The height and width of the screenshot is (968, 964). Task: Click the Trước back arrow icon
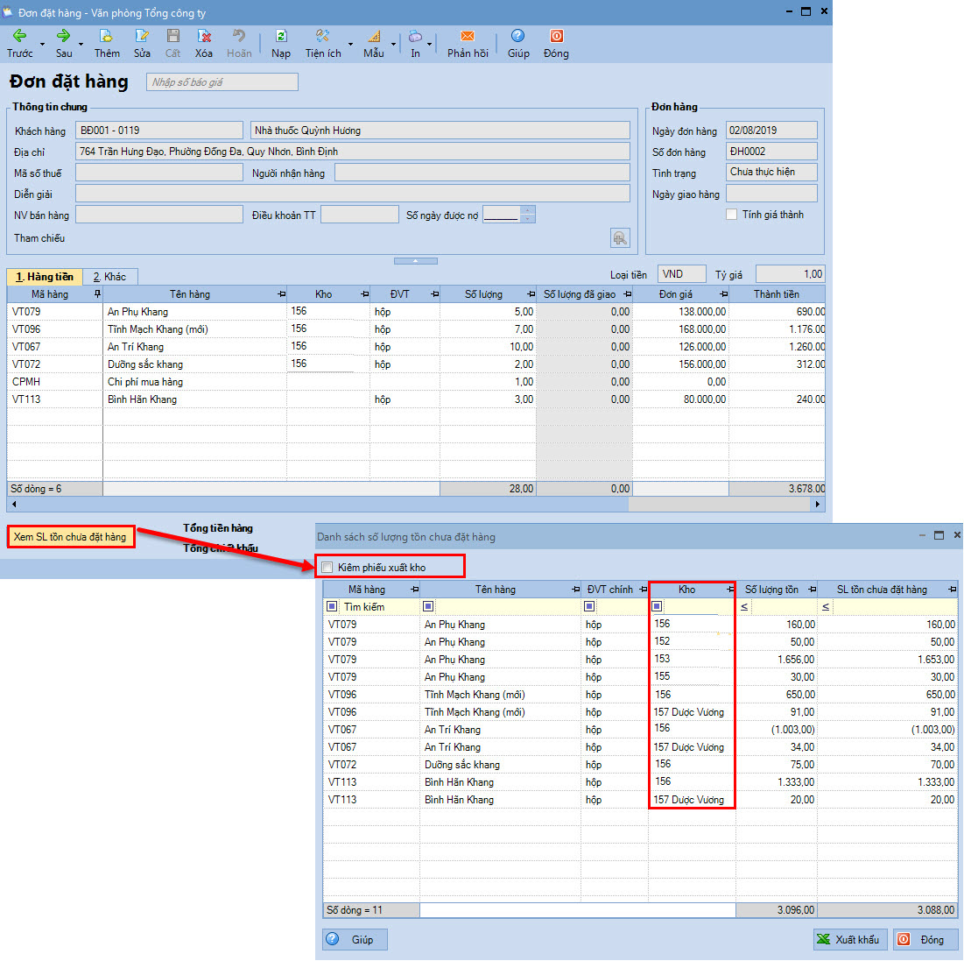pos(19,37)
